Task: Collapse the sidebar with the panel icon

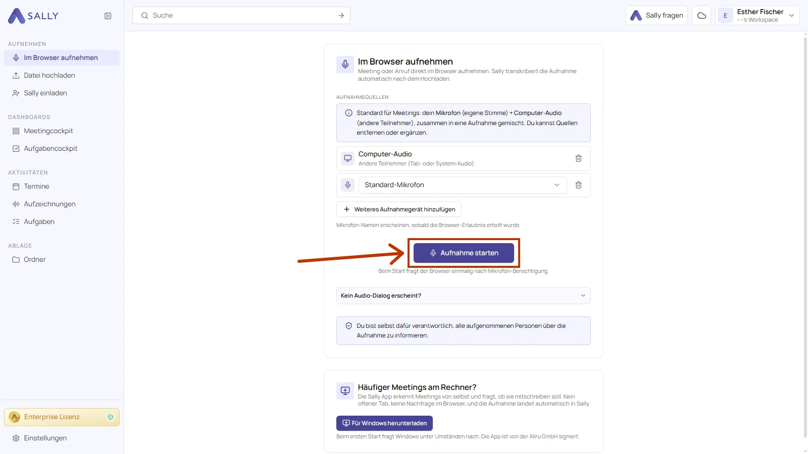Action: click(x=108, y=16)
